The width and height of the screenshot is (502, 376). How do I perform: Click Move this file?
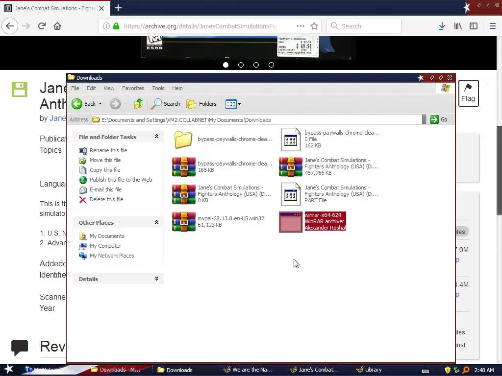[x=100, y=160]
